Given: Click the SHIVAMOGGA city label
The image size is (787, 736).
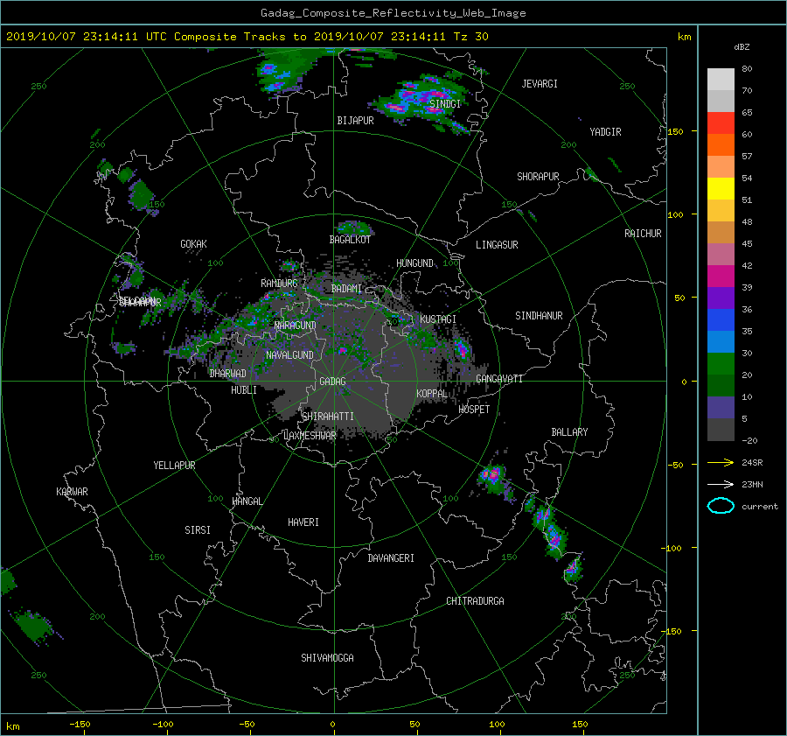Looking at the screenshot, I should pos(327,658).
